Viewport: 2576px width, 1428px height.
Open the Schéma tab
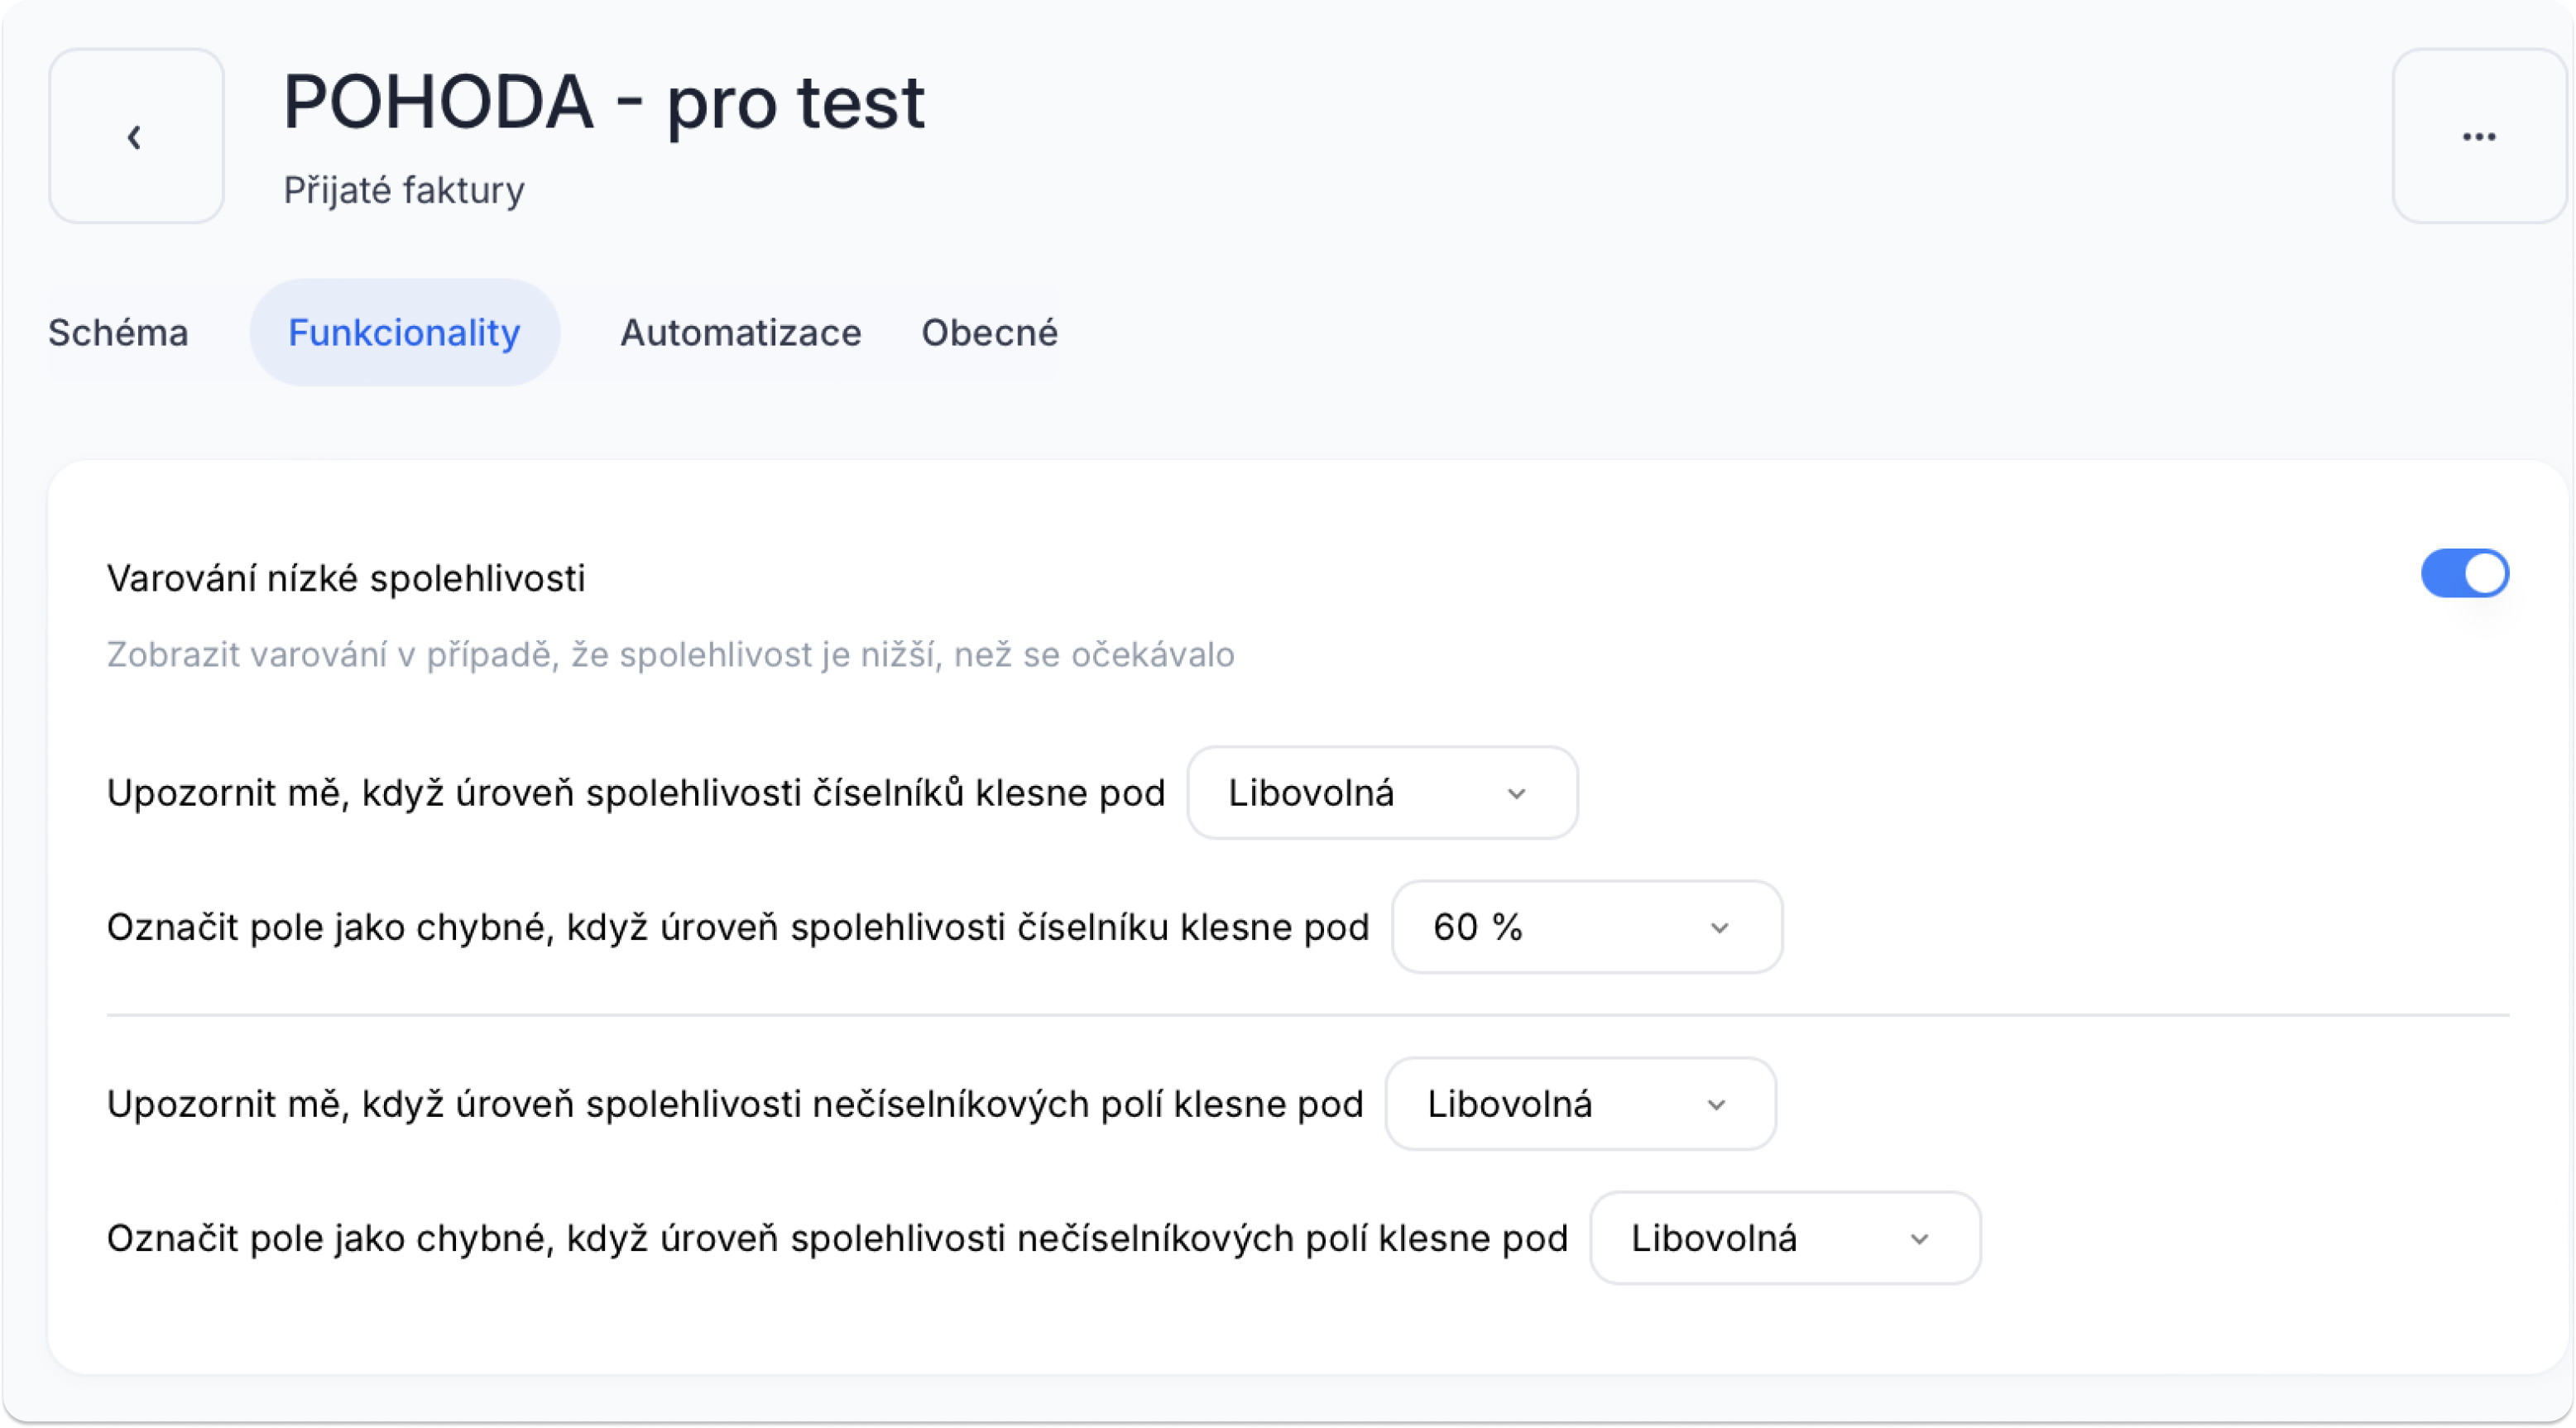click(118, 333)
